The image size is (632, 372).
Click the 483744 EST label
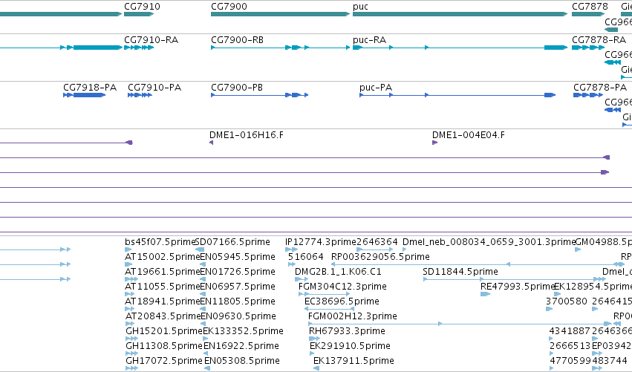coord(609,361)
